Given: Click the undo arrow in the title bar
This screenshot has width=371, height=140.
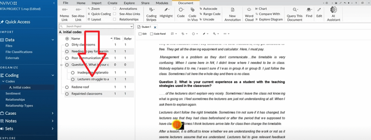Looking at the screenshot, I should pyautogui.click(x=345, y=3).
